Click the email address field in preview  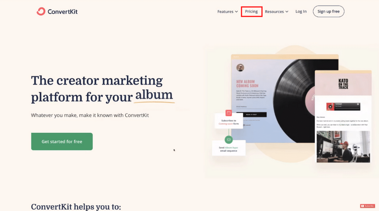click(x=251, y=107)
